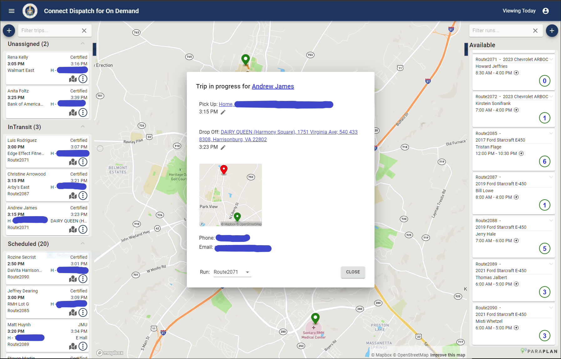The height and width of the screenshot is (359, 561).
Task: Open the Run Route2071 dropdown
Action: coord(232,272)
